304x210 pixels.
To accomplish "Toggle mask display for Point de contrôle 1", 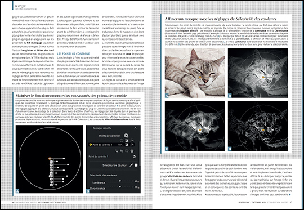I will point(127,145).
